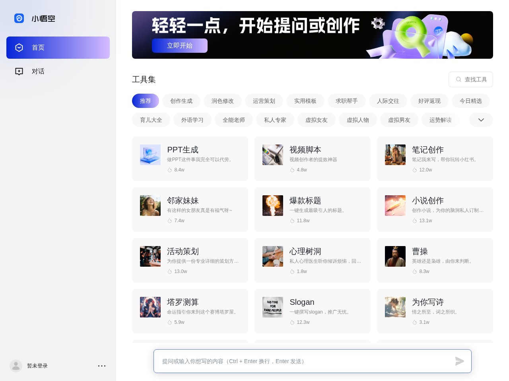Click the 暂未登录 login text
The image size is (509, 381).
37,366
